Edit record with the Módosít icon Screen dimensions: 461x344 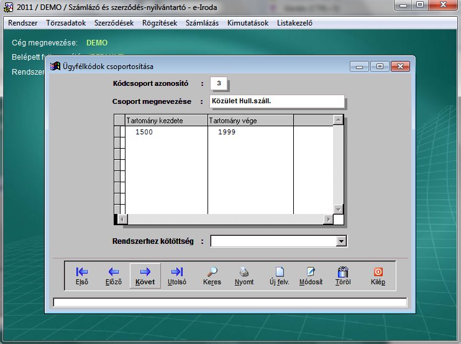(311, 276)
